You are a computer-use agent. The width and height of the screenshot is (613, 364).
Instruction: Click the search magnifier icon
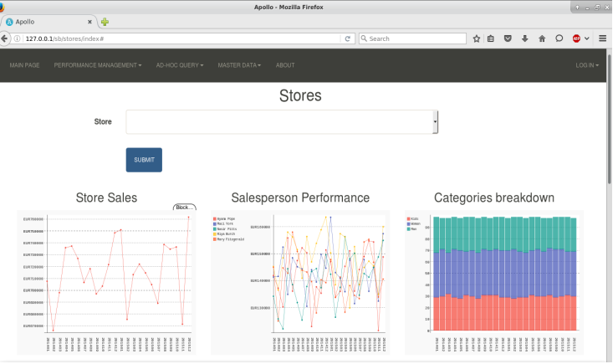click(364, 38)
